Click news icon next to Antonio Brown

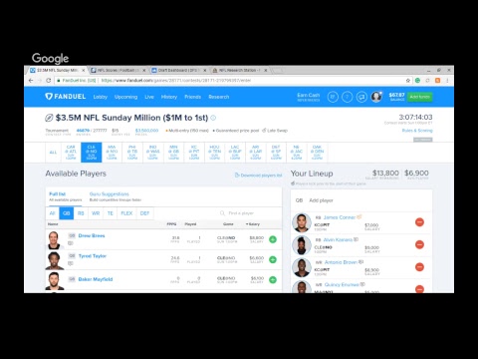pos(360,262)
